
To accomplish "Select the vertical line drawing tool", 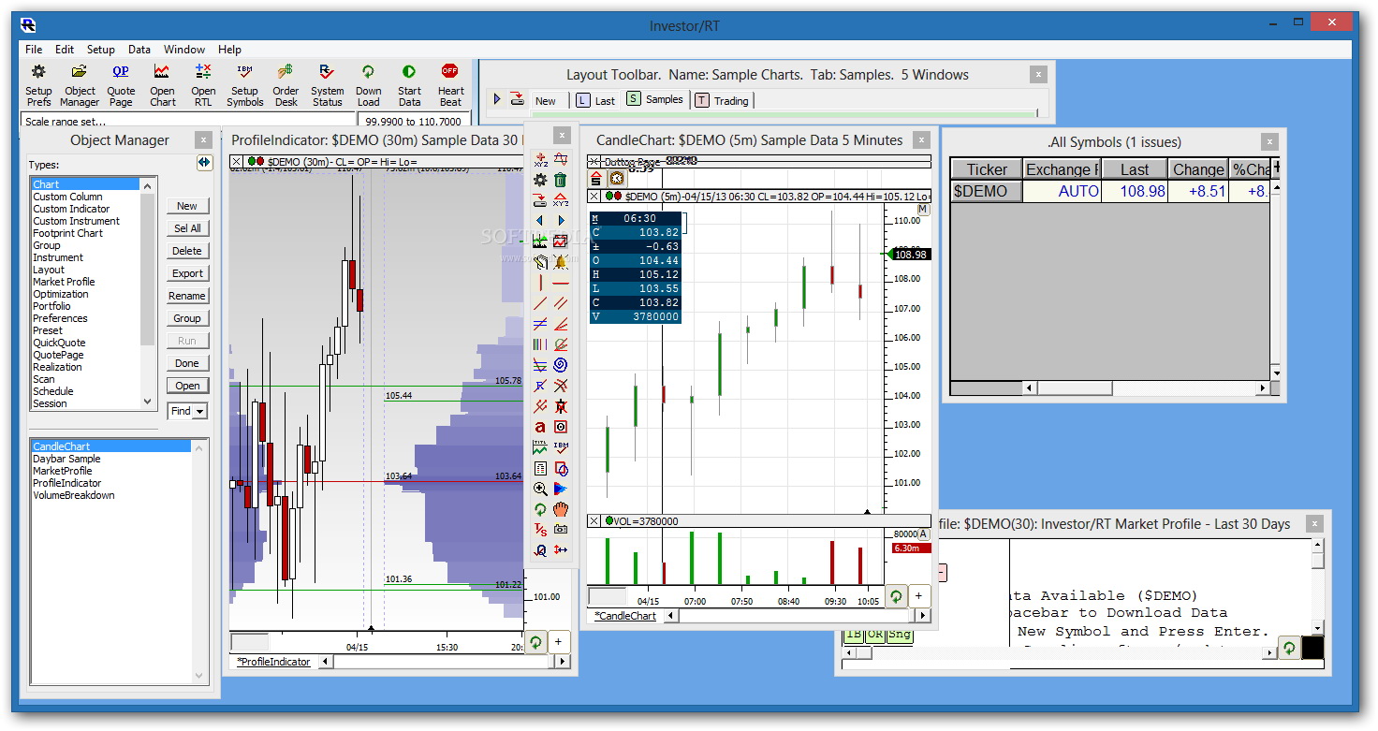I will pos(540,283).
